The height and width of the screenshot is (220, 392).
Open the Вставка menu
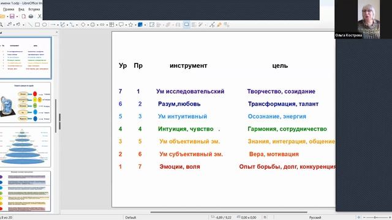tap(34, 9)
